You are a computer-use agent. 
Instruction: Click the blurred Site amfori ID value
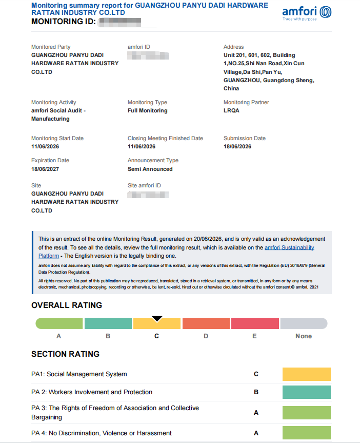[148, 195]
